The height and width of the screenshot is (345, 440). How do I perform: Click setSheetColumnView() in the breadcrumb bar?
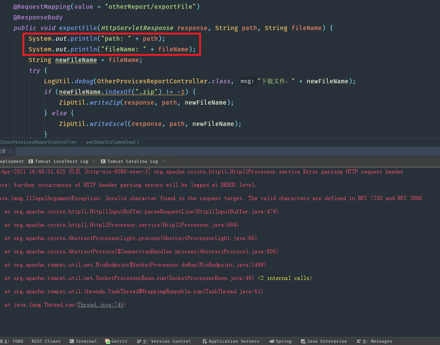pos(112,142)
